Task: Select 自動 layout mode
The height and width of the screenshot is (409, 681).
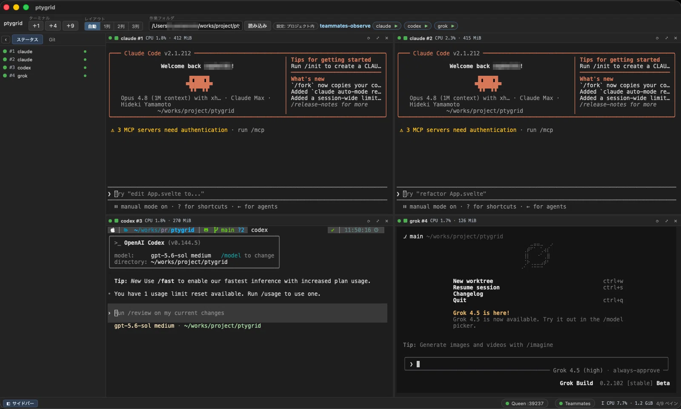Action: click(x=92, y=26)
